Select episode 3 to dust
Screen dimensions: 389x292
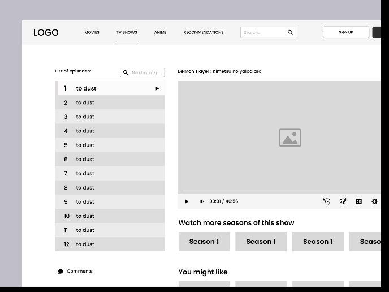click(110, 117)
